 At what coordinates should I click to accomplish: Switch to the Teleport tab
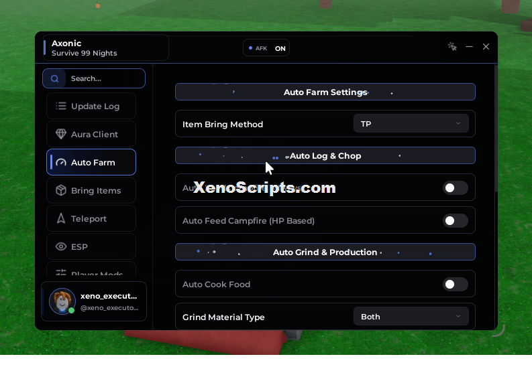pyautogui.click(x=91, y=218)
